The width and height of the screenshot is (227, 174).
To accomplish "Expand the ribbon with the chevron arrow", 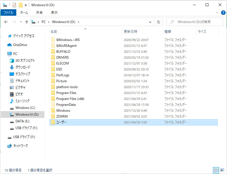I will tap(217, 13).
